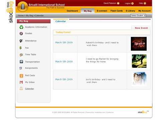Image resolution: width=167 pixels, height=121 pixels.
Task: Open the Academic Information link
Action: coord(36,27)
